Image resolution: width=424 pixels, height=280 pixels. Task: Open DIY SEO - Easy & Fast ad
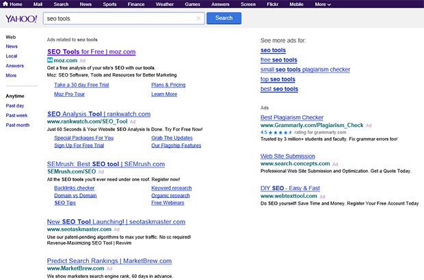pos(290,188)
